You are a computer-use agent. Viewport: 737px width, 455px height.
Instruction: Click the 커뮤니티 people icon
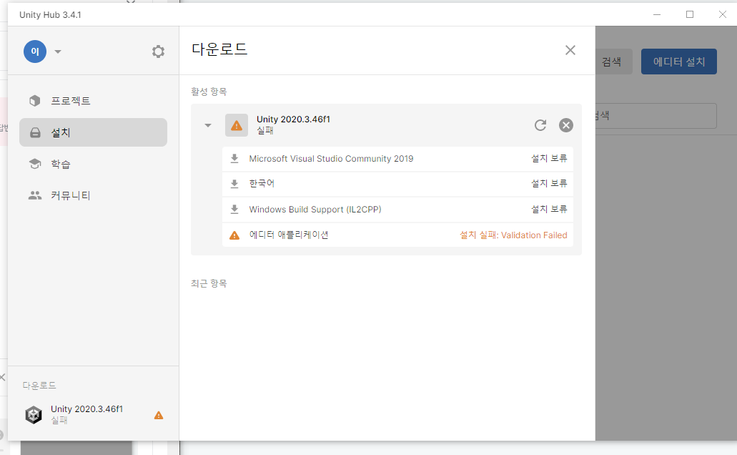coord(35,195)
